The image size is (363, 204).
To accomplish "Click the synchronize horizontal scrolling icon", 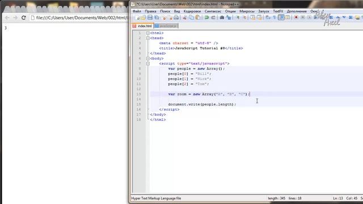I will click(x=259, y=18).
